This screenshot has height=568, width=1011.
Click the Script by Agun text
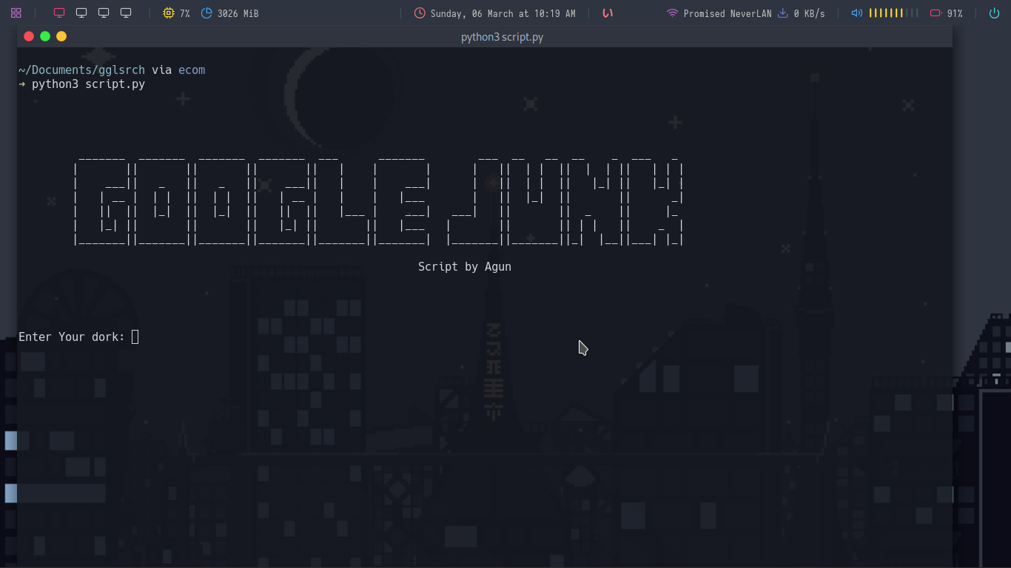[x=465, y=266]
